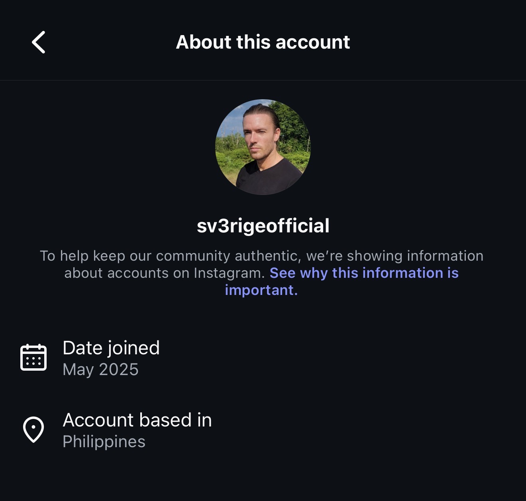Click 'about accounts on' description text
The image size is (526, 501).
click(128, 273)
